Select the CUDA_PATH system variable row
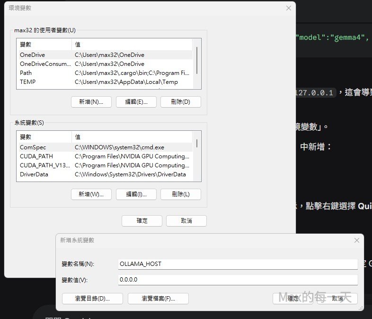 click(104, 156)
